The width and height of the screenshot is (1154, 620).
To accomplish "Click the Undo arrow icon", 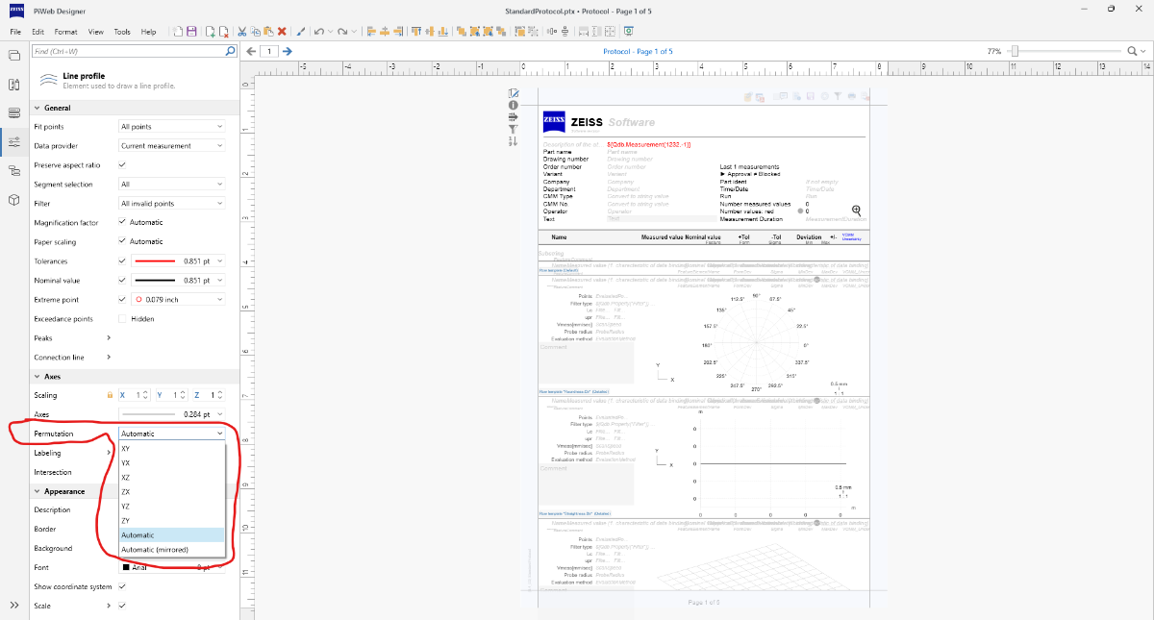I will (x=318, y=32).
